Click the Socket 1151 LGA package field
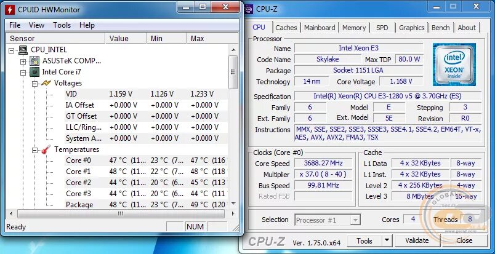495x254 pixels. click(358, 70)
